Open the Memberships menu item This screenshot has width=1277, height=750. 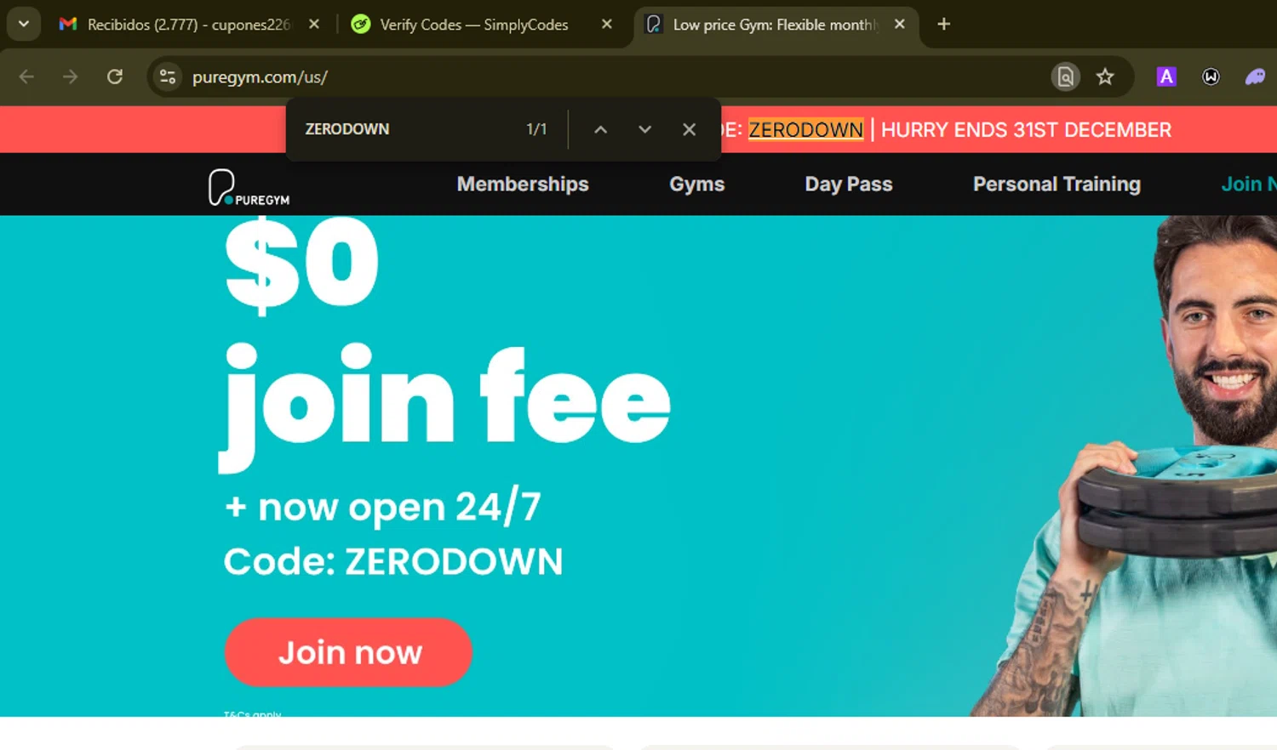click(x=523, y=185)
